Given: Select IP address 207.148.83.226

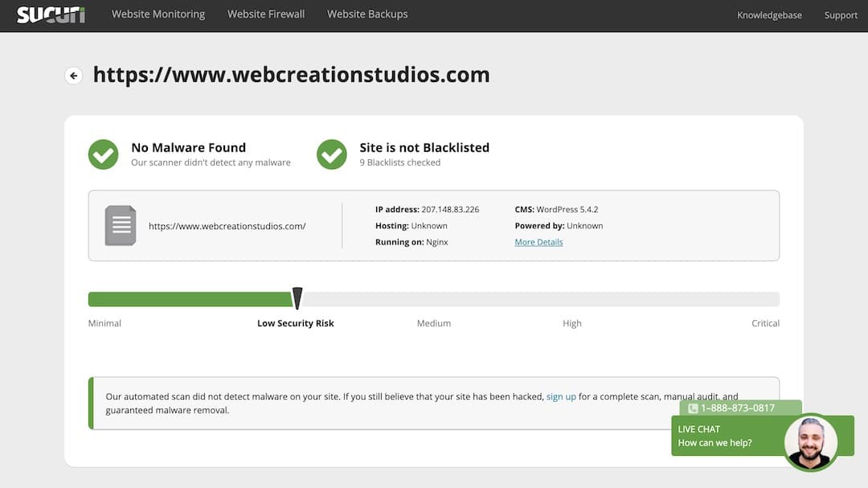Looking at the screenshot, I should point(428,209).
